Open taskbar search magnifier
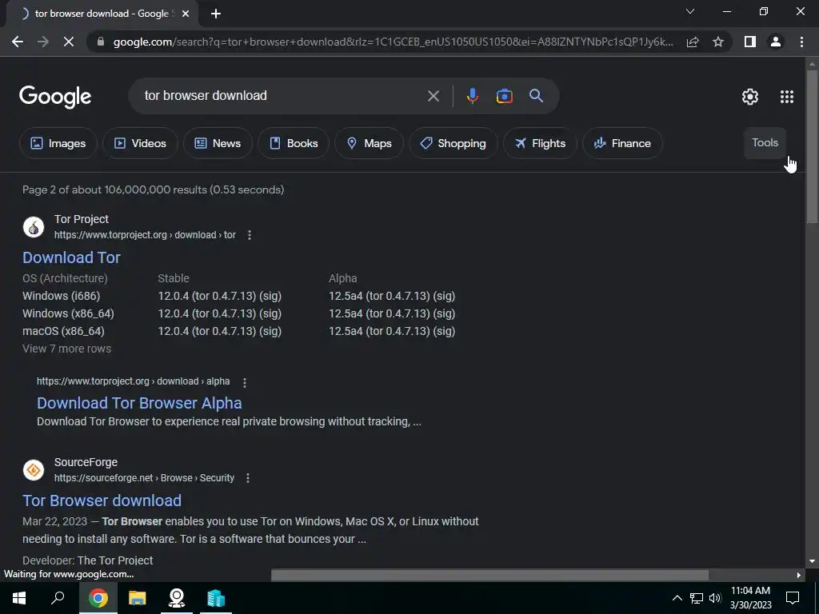819x614 pixels. pyautogui.click(x=58, y=598)
